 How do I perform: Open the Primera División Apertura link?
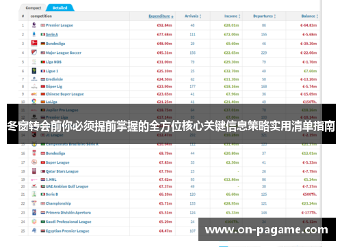click(68, 213)
